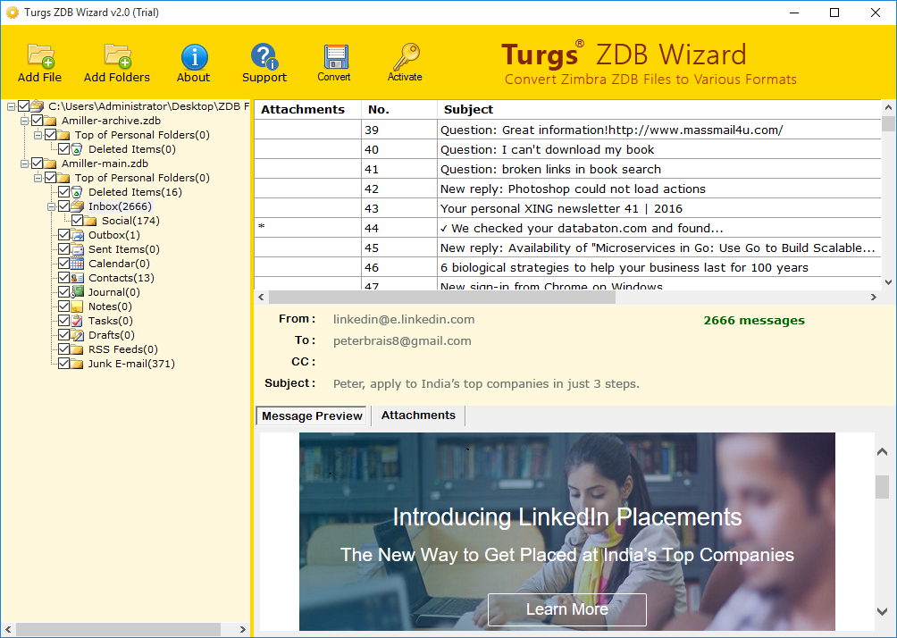Click the message list horizontal scroll right arrow

(x=874, y=297)
